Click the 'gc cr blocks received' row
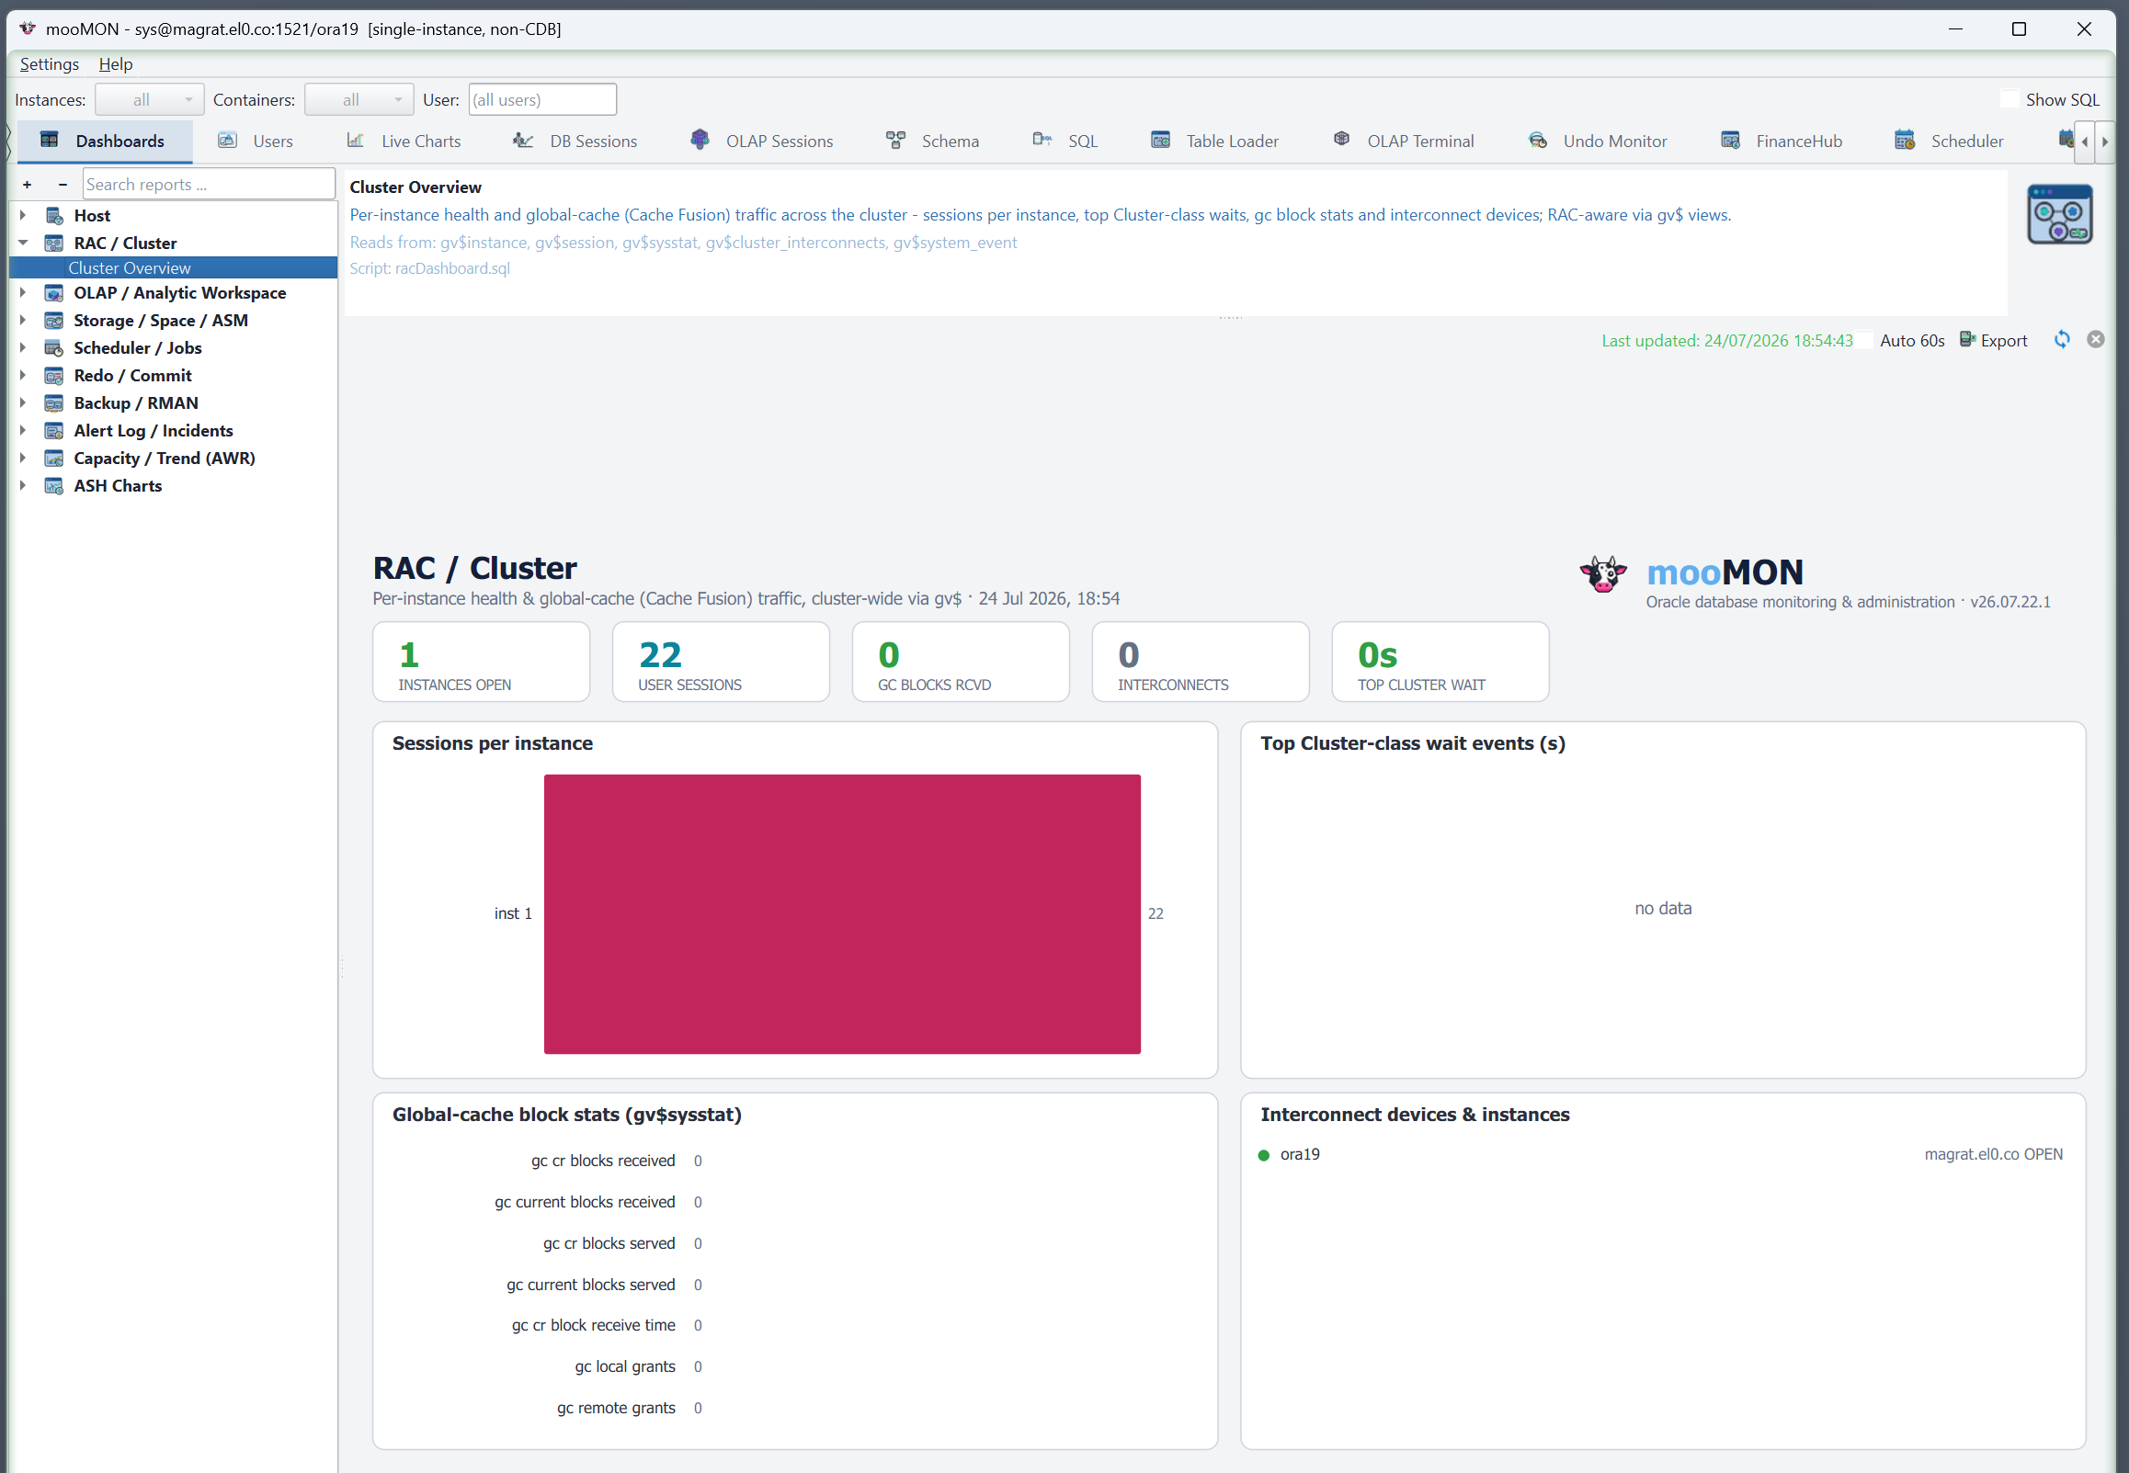 point(617,1161)
